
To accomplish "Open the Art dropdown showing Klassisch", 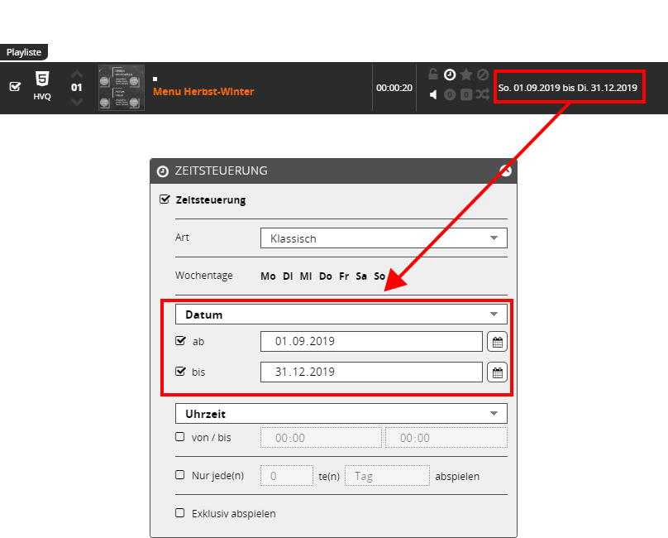I will coord(384,238).
